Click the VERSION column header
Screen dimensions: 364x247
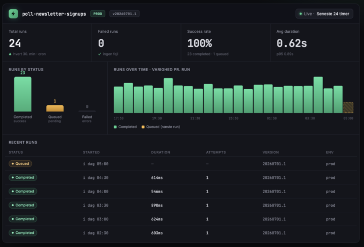click(270, 152)
